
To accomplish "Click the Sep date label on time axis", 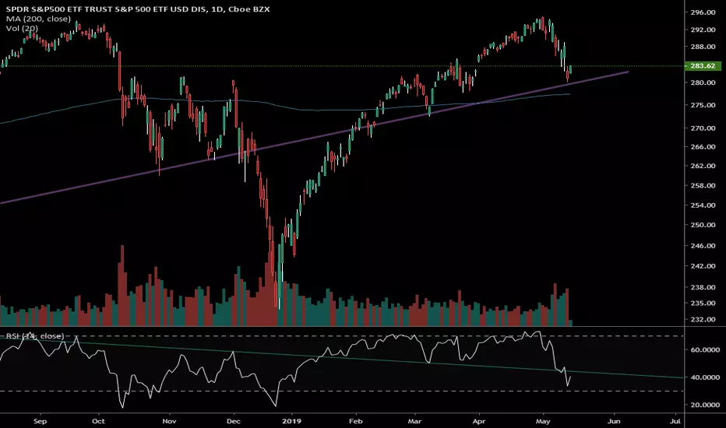I will (x=41, y=421).
